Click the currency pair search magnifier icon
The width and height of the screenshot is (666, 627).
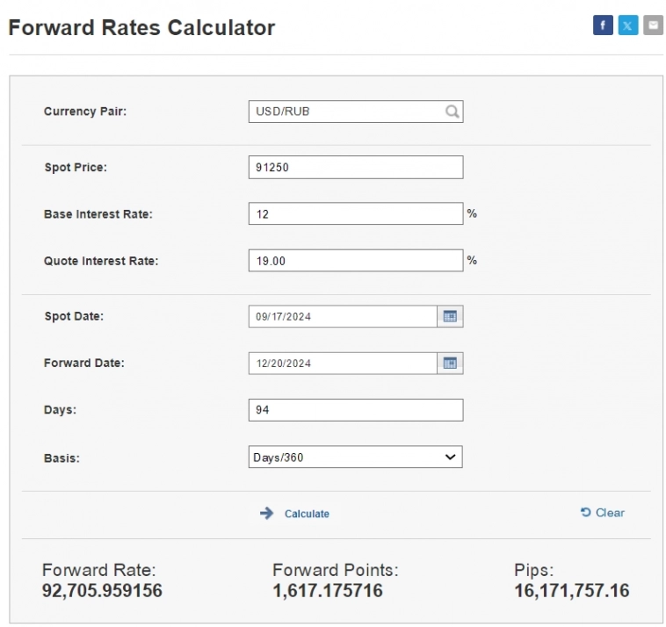(x=452, y=112)
